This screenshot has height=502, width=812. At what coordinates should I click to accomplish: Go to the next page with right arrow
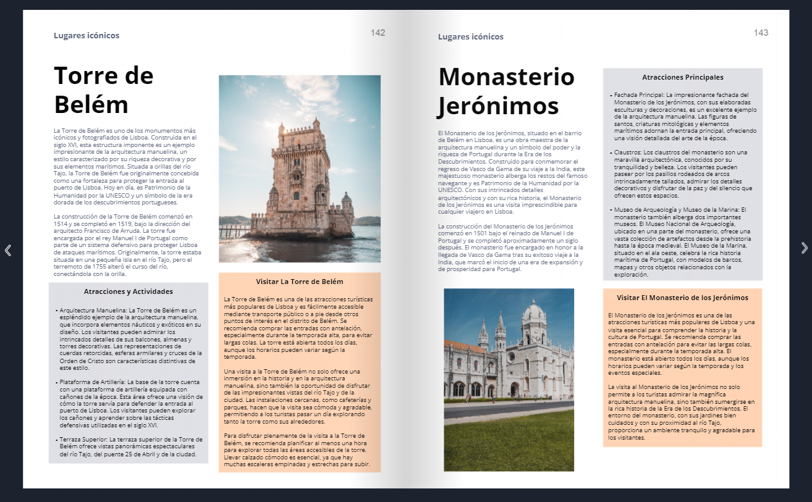point(804,248)
